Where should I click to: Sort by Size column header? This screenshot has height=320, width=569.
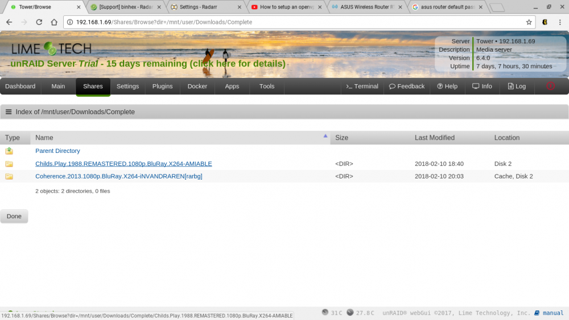(x=341, y=138)
